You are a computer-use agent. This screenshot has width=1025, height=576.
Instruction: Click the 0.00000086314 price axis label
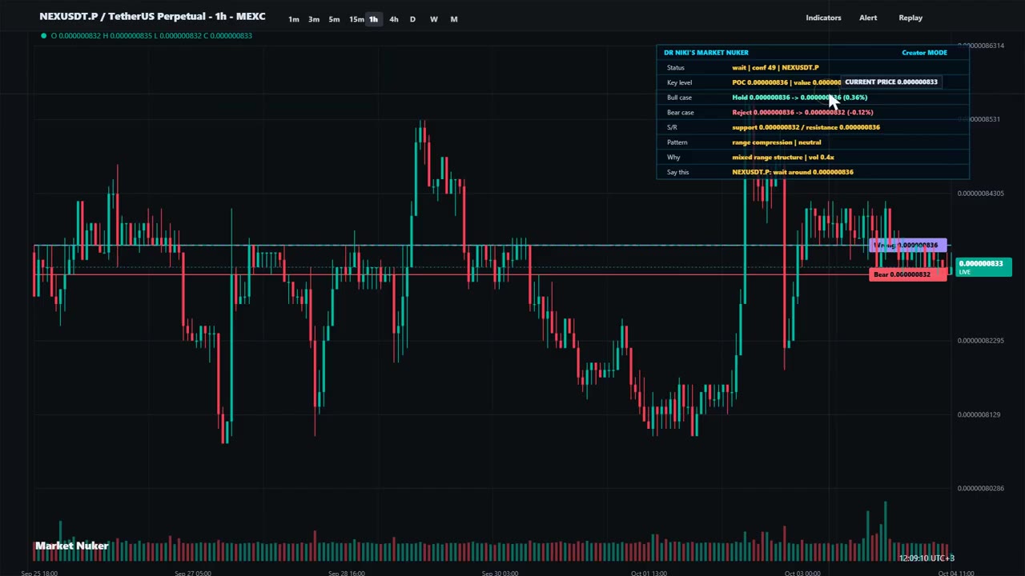pyautogui.click(x=980, y=46)
